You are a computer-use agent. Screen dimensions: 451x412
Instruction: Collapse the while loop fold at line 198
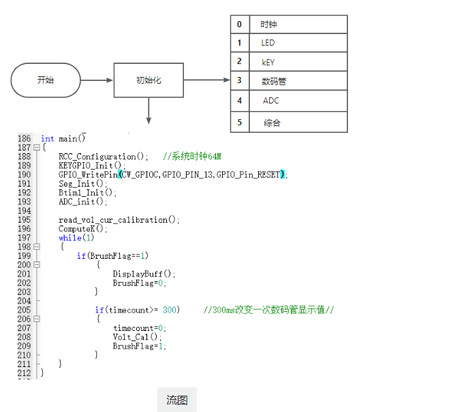click(x=37, y=247)
